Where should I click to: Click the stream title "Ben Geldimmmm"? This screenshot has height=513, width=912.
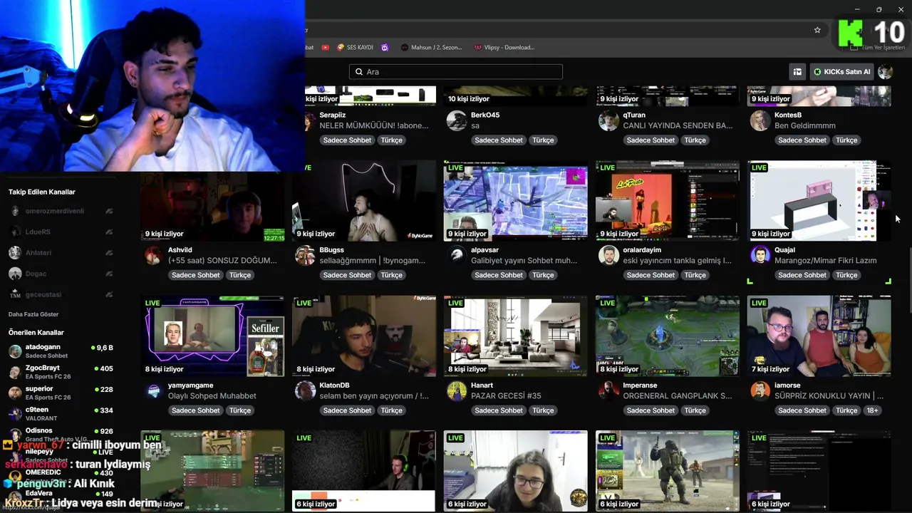pos(805,125)
